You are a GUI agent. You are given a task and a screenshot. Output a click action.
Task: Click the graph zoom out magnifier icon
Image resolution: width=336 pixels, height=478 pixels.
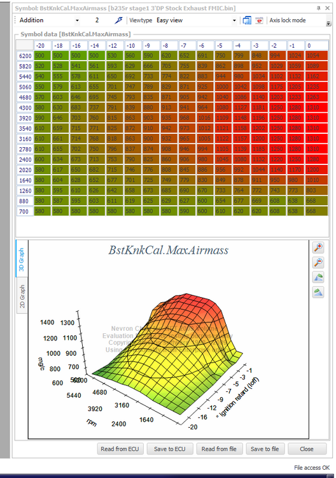click(x=318, y=262)
